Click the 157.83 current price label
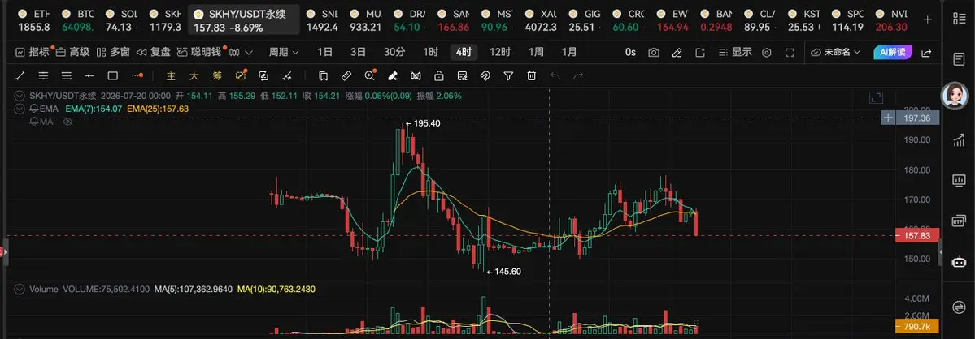This screenshot has width=975, height=339. pos(917,235)
